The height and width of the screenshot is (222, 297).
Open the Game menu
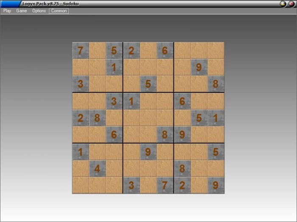(21, 11)
